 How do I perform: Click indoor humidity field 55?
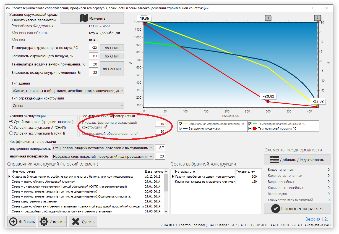point(93,73)
